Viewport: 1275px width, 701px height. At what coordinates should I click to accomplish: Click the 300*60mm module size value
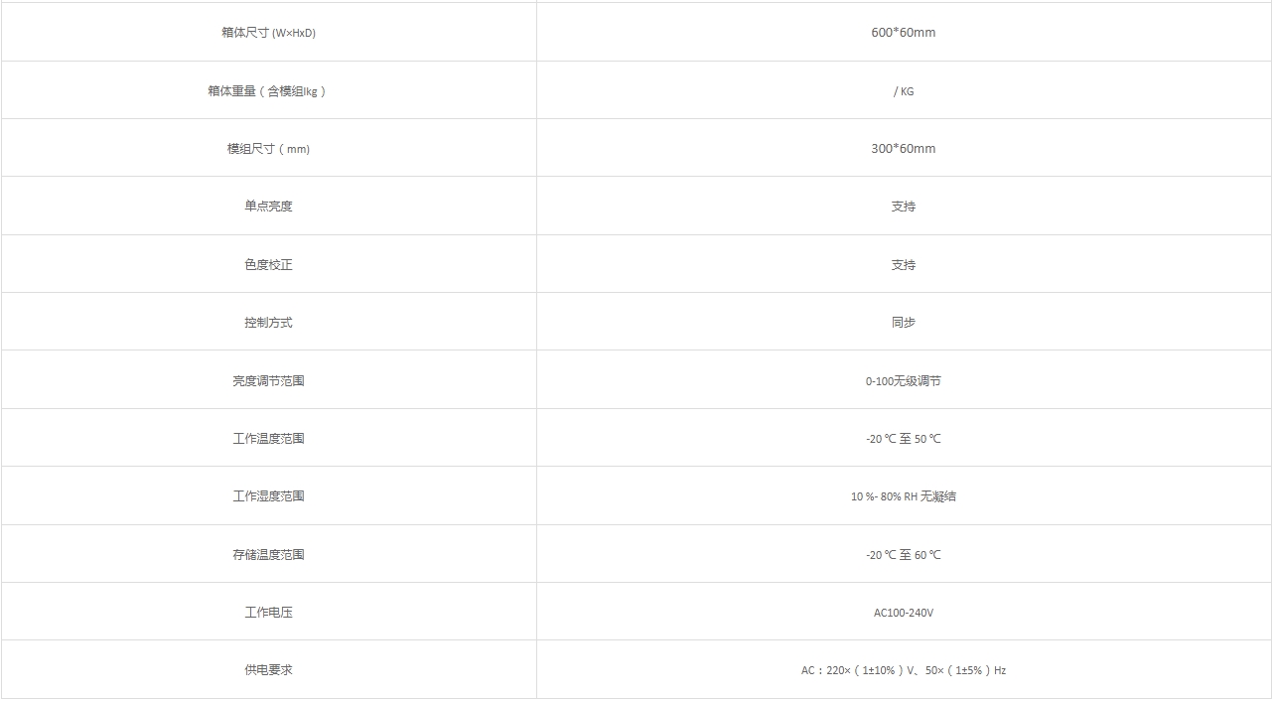click(903, 149)
